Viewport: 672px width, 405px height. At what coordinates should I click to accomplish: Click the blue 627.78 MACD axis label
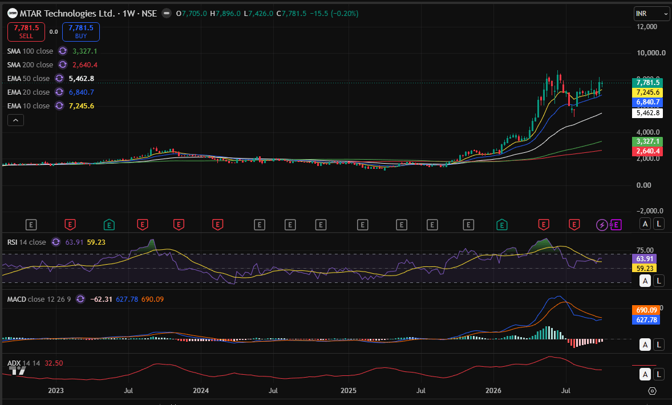(x=646, y=319)
